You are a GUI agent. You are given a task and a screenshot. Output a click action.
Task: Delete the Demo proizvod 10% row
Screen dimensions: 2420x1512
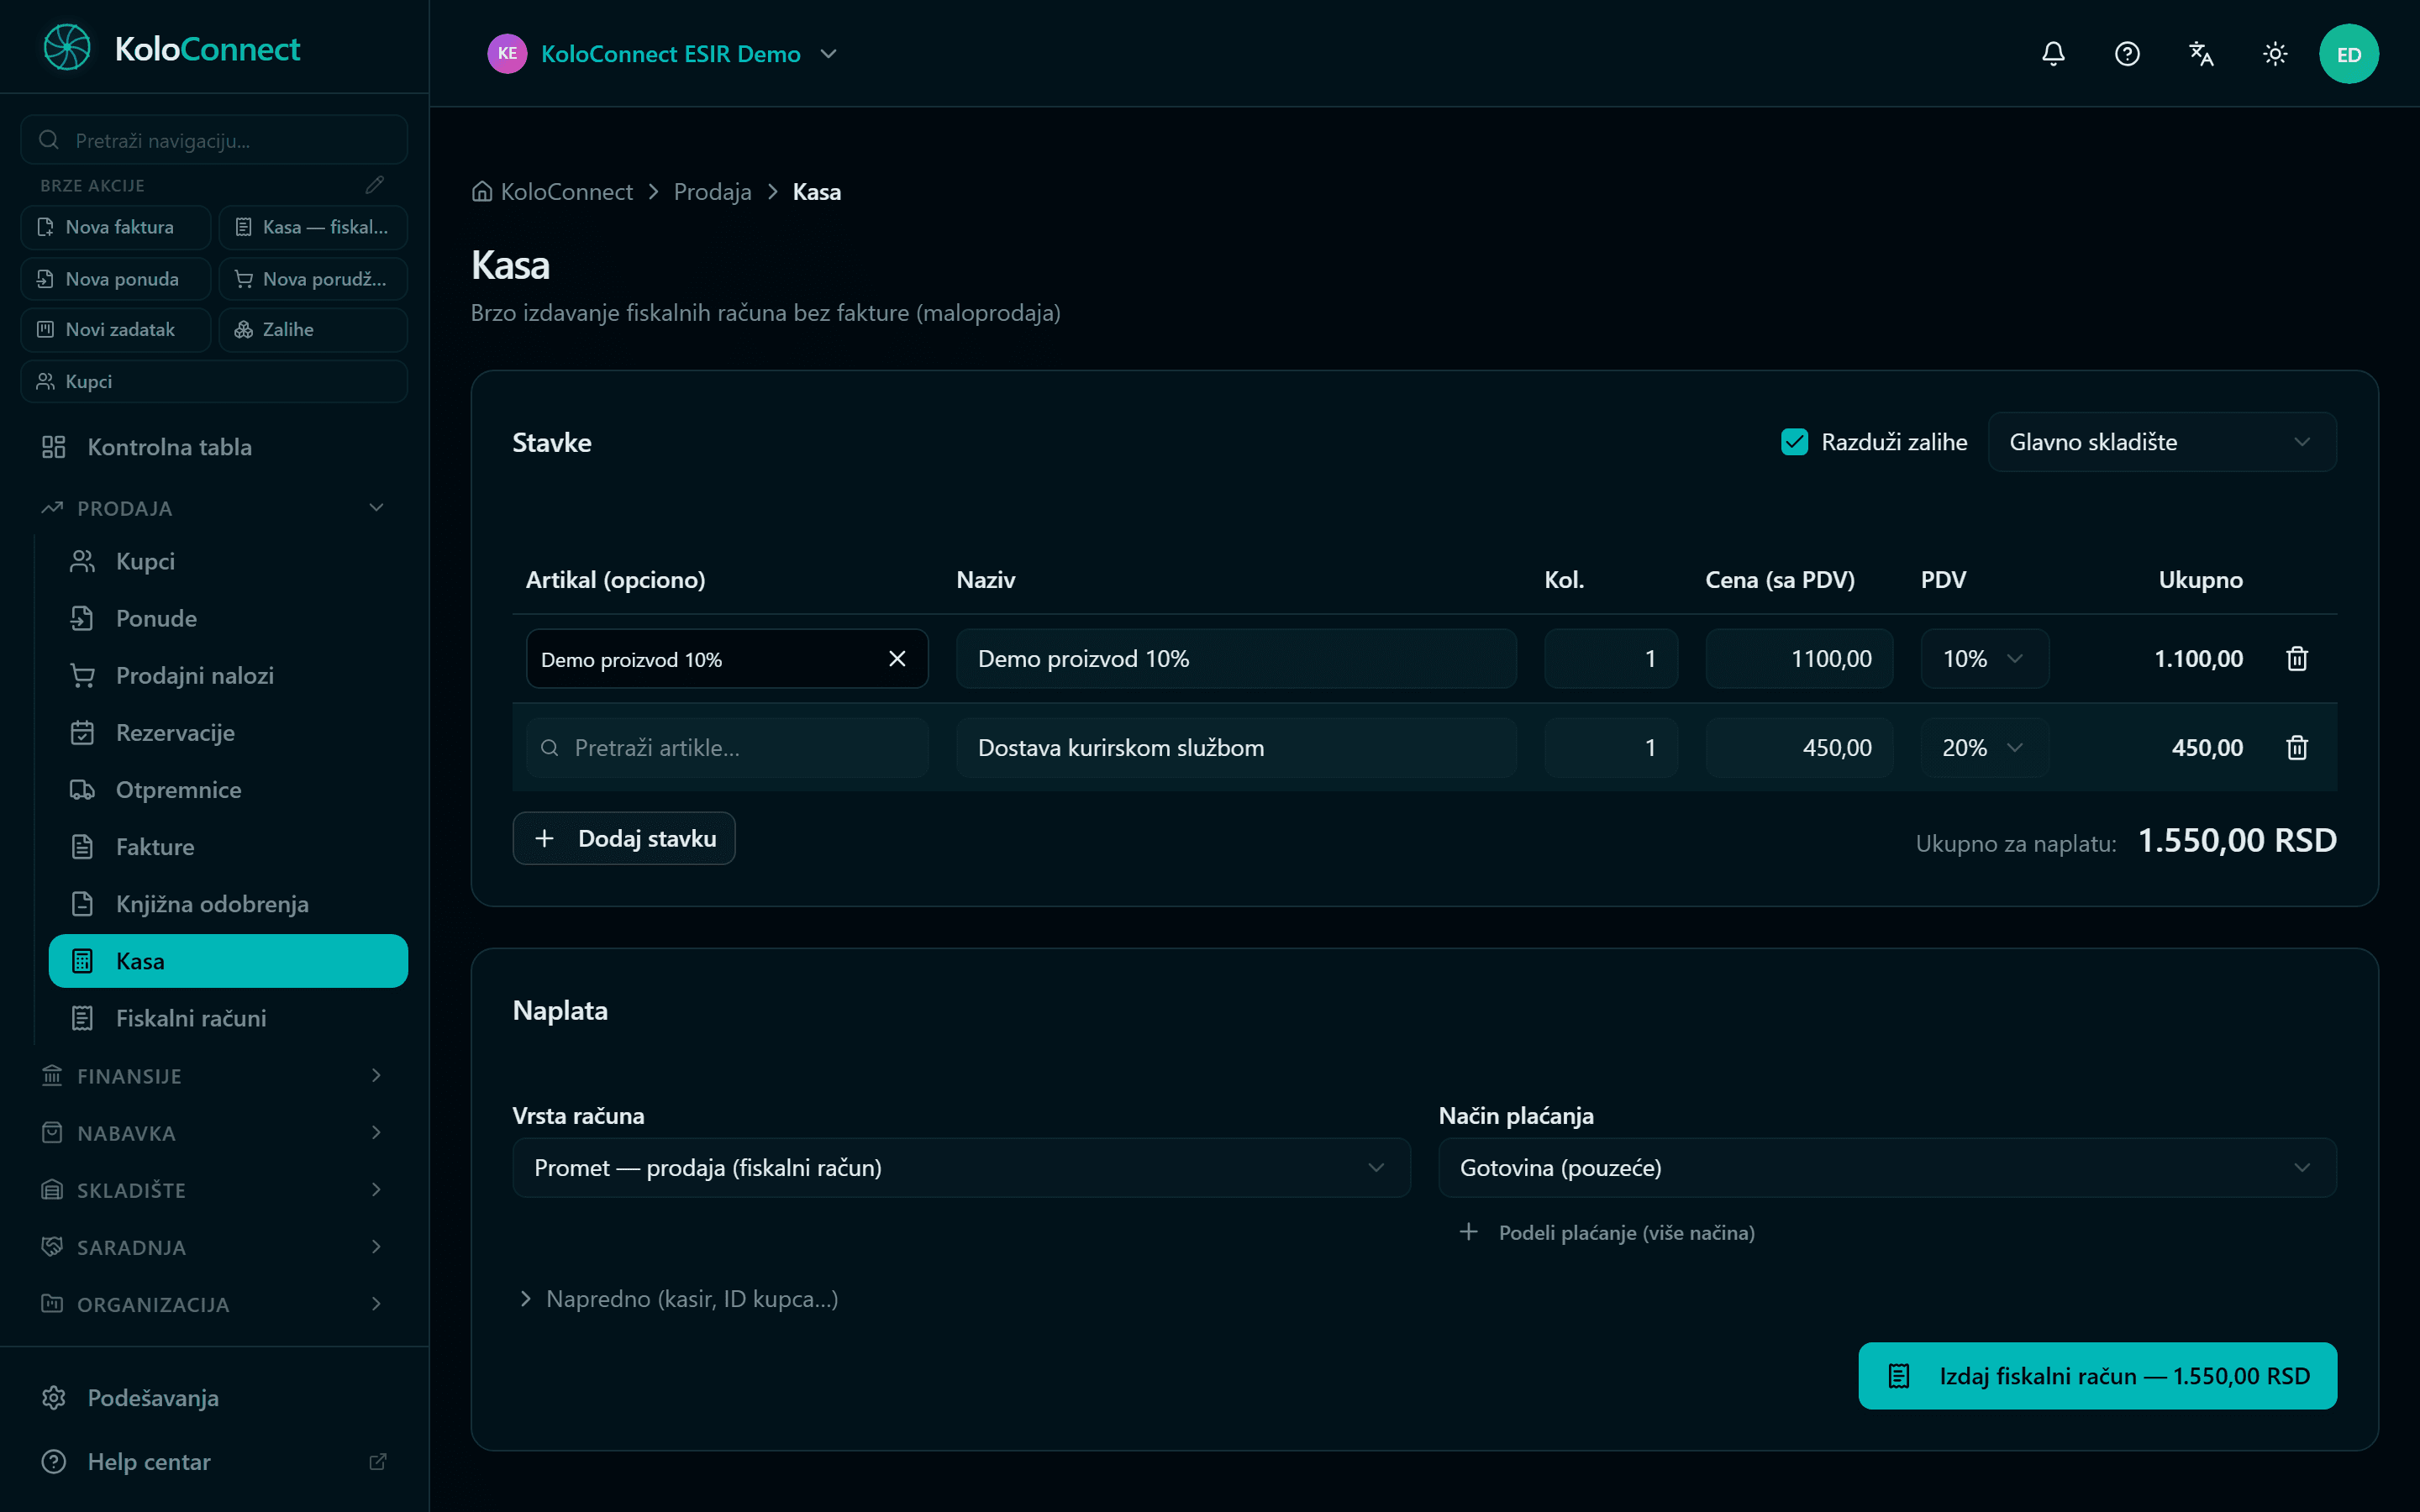[2297, 659]
